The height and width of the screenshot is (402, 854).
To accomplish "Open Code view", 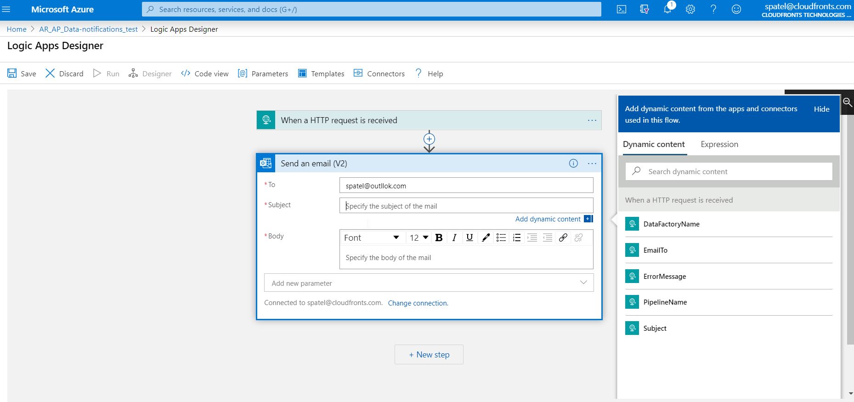I will (x=204, y=74).
